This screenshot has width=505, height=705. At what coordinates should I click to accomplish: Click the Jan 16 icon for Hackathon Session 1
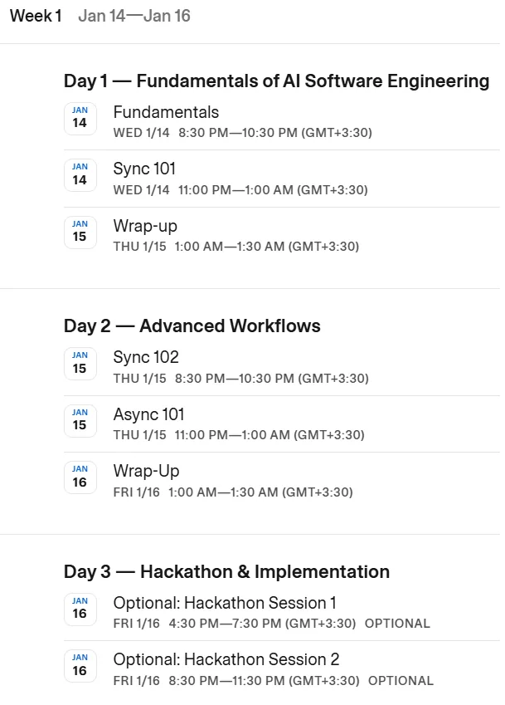tap(80, 610)
